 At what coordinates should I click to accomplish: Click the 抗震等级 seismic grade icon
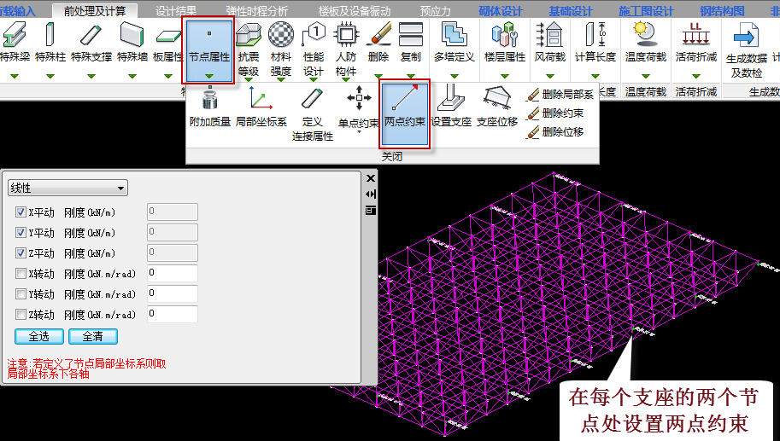pyautogui.click(x=249, y=35)
